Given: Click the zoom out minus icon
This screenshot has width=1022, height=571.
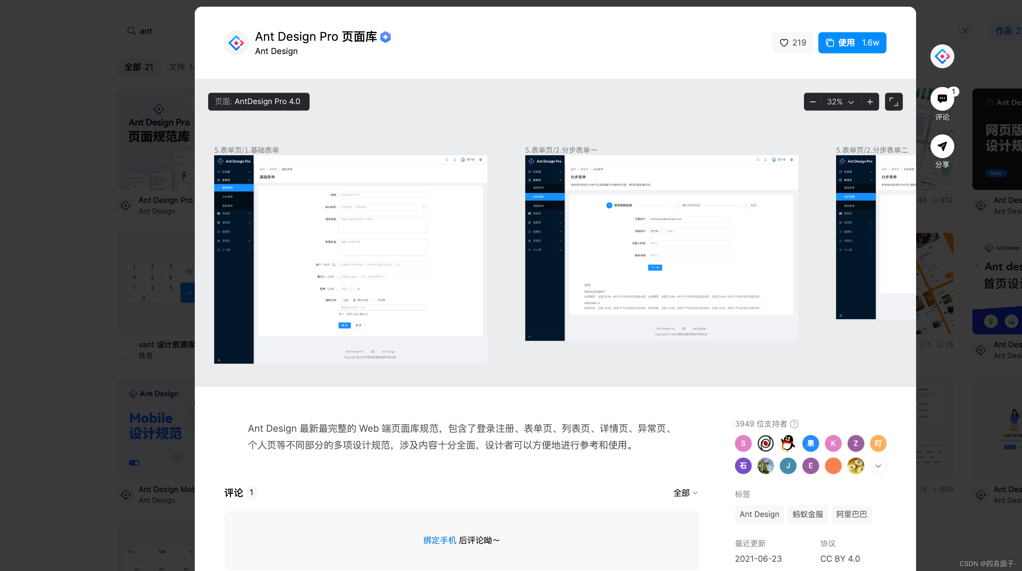Looking at the screenshot, I should [x=812, y=102].
